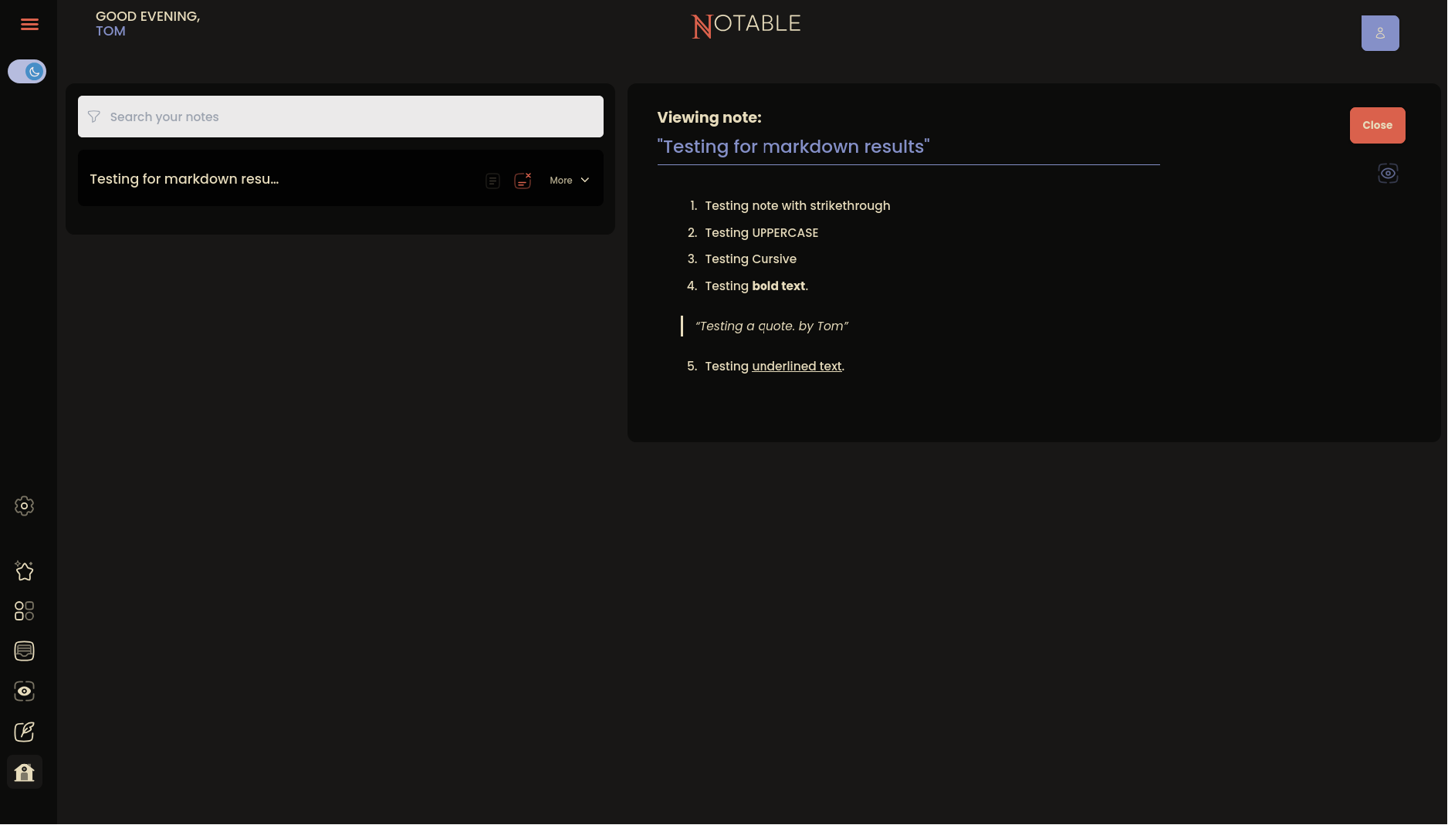Click the eye scan icon in sidebar

pos(24,691)
